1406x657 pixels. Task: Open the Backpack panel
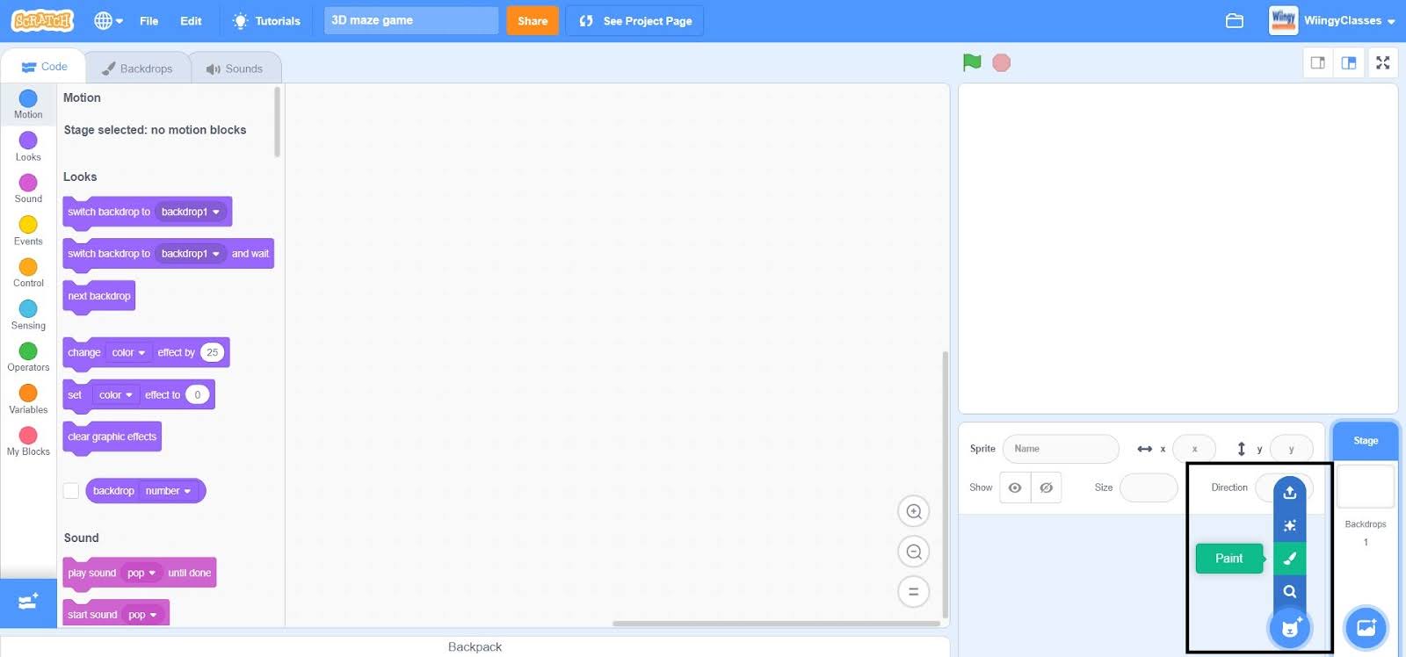(475, 646)
